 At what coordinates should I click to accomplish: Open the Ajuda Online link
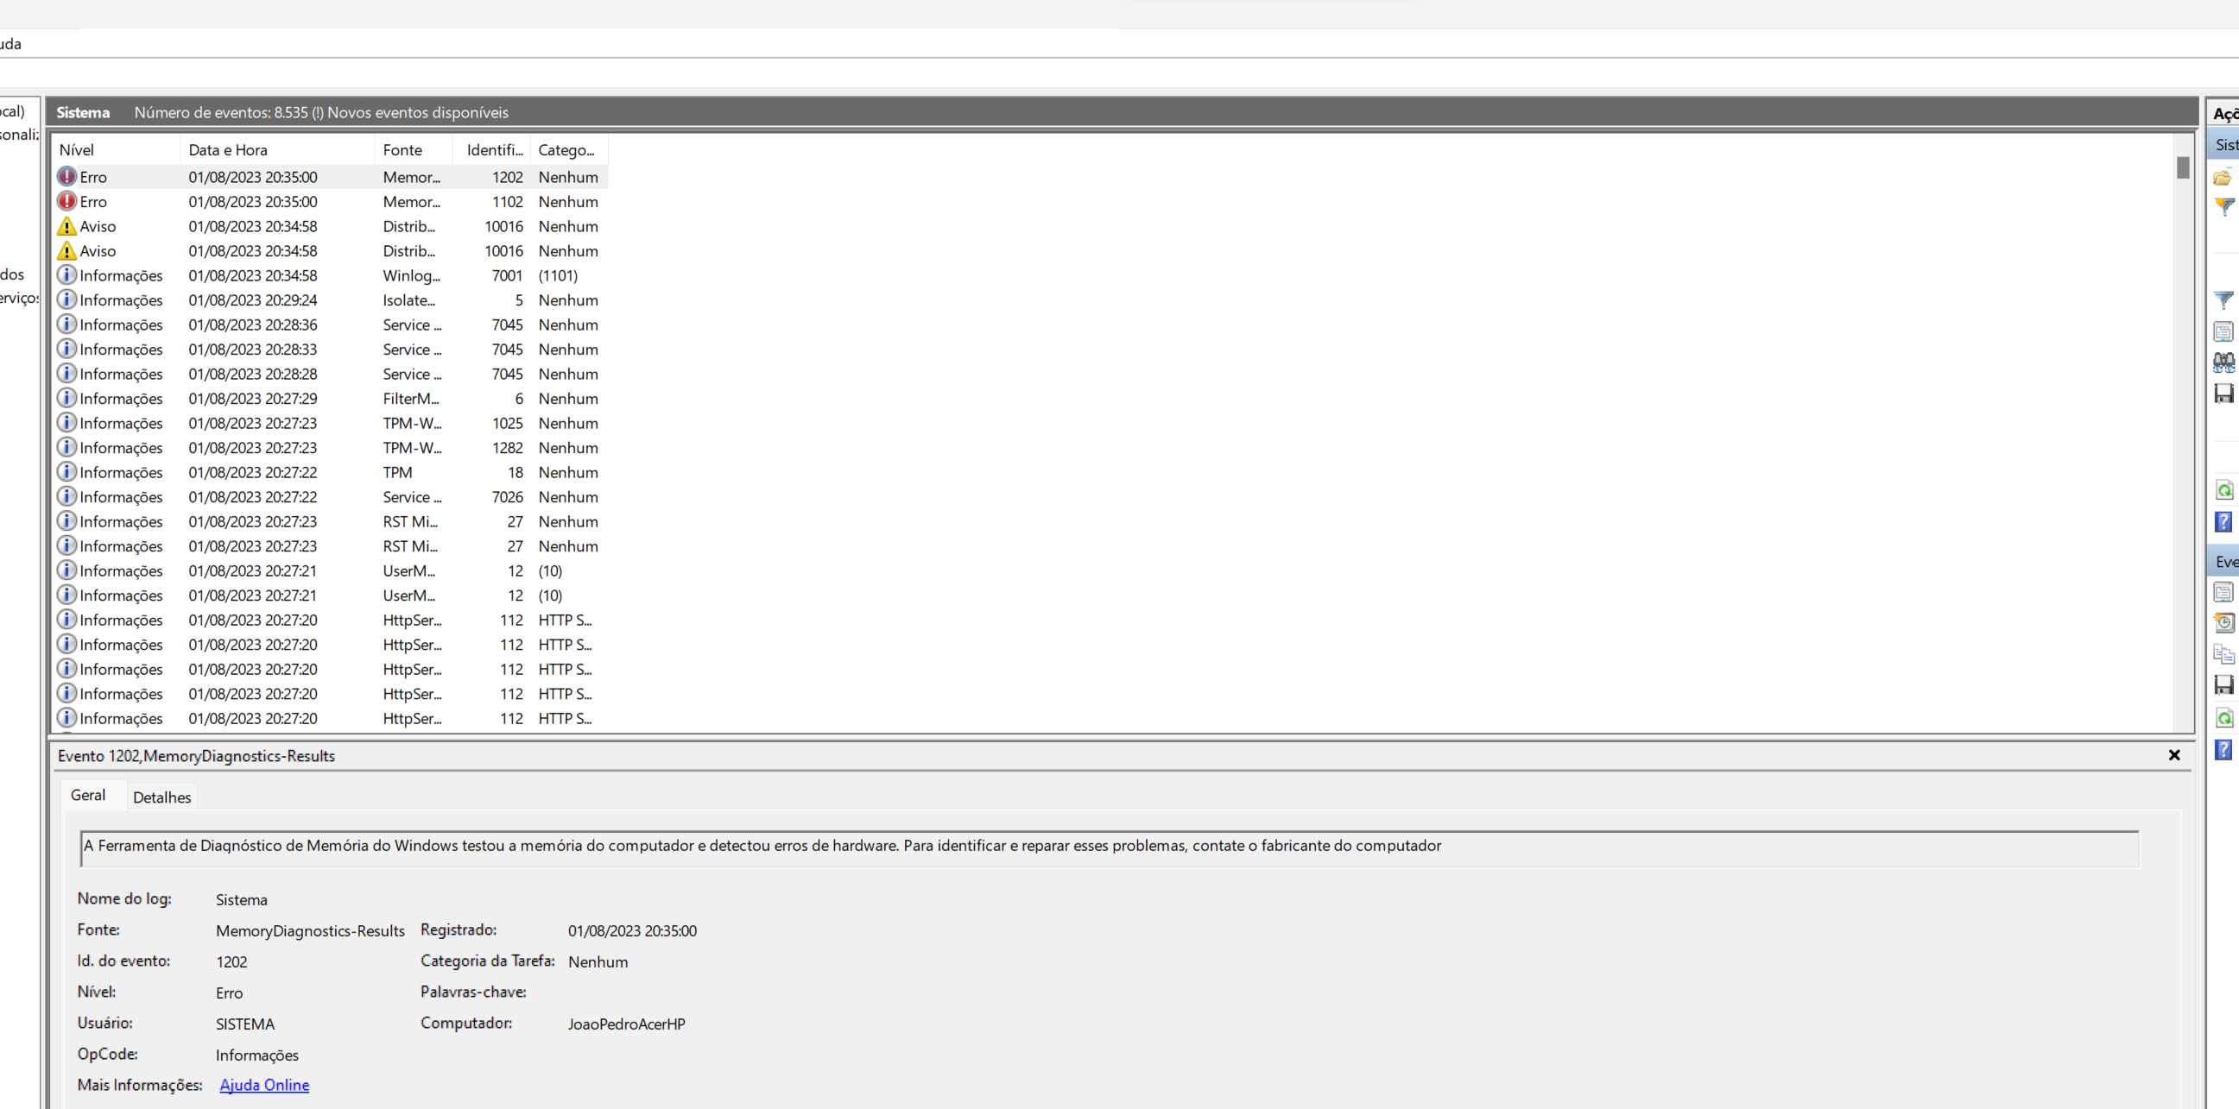264,1085
